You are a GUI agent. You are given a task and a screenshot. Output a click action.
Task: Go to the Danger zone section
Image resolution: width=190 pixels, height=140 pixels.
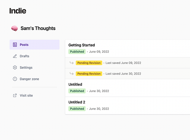point(29,79)
